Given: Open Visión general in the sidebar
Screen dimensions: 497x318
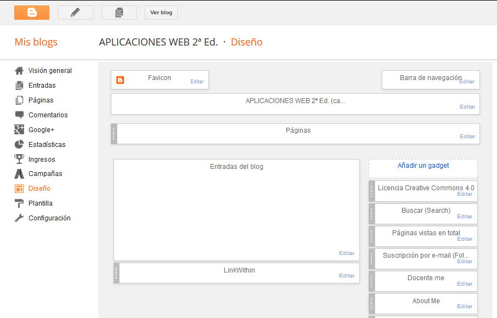Looking at the screenshot, I should click(50, 71).
